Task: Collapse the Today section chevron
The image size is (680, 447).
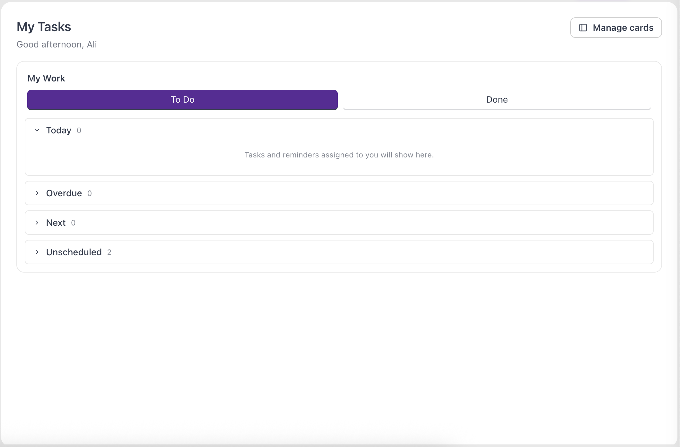Action: click(37, 130)
